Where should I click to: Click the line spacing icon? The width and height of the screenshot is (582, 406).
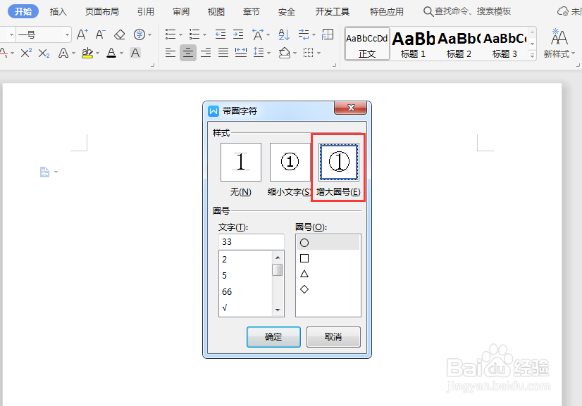coord(259,53)
